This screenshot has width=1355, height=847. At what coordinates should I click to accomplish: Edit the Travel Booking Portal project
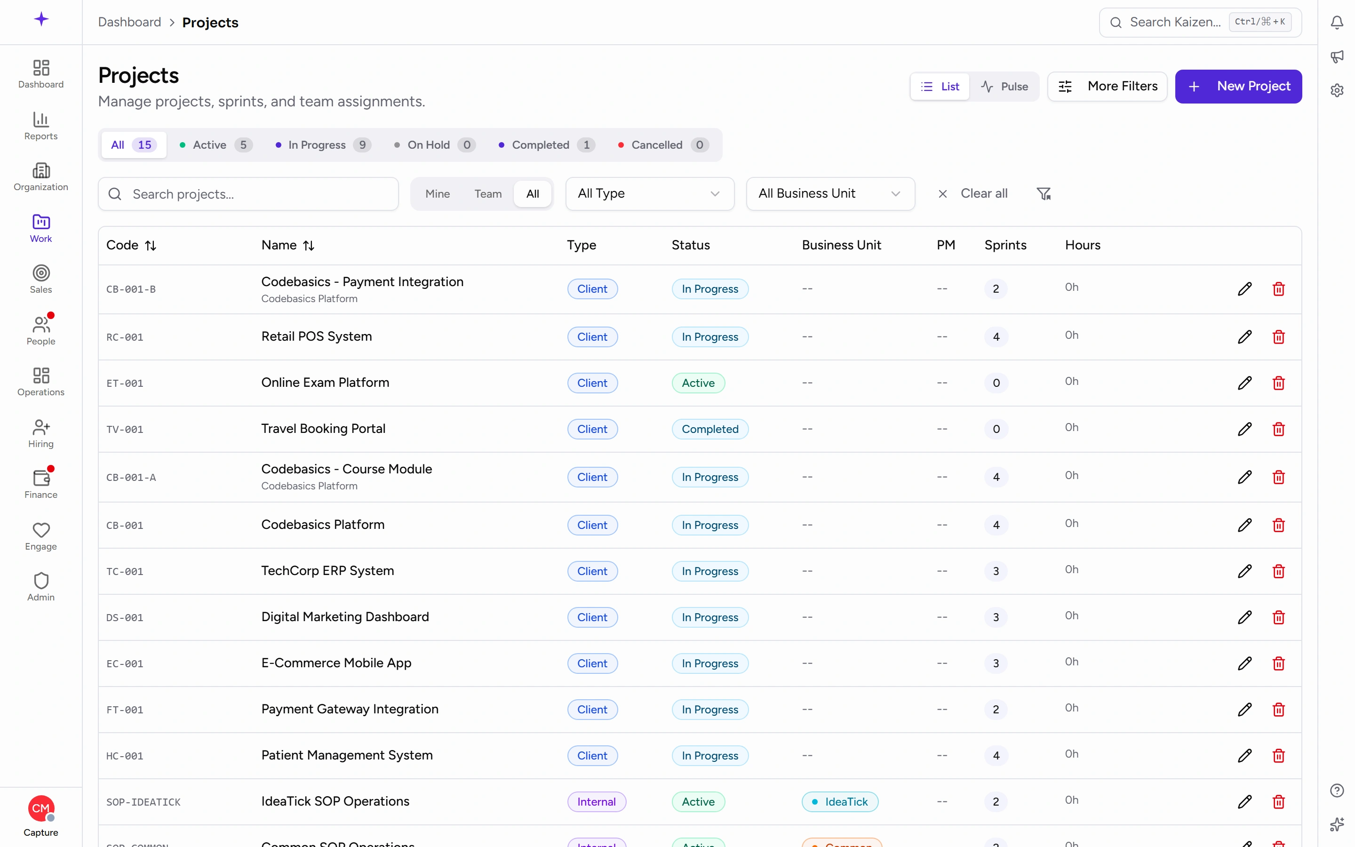[1244, 429]
